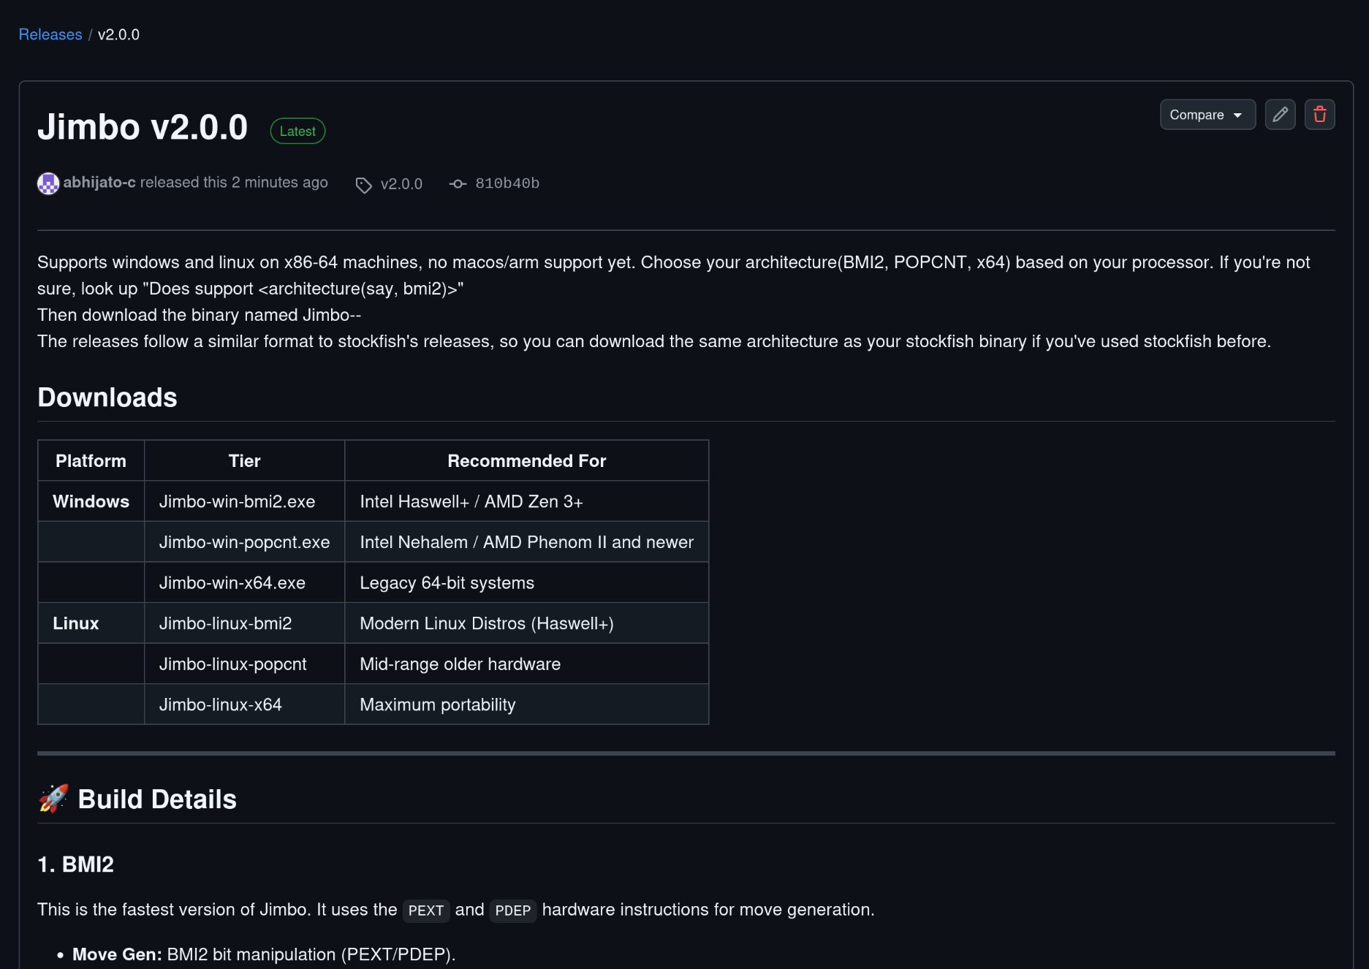The height and width of the screenshot is (969, 1369).
Task: Click the Downloads section heading
Action: [x=107, y=398]
